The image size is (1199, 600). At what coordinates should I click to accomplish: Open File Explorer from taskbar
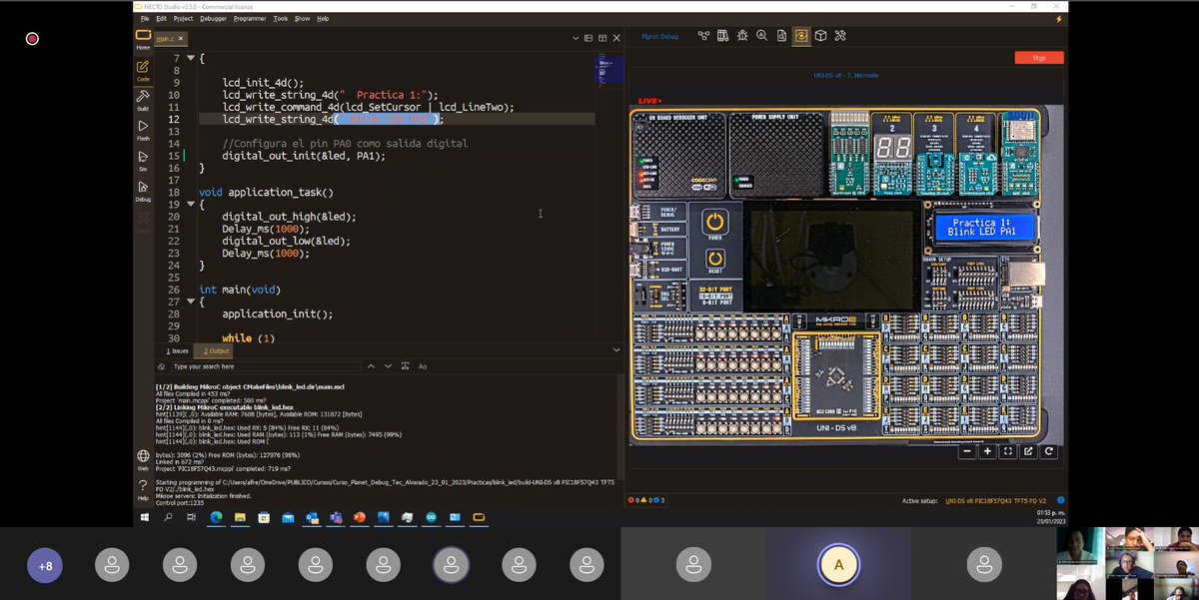point(240,517)
